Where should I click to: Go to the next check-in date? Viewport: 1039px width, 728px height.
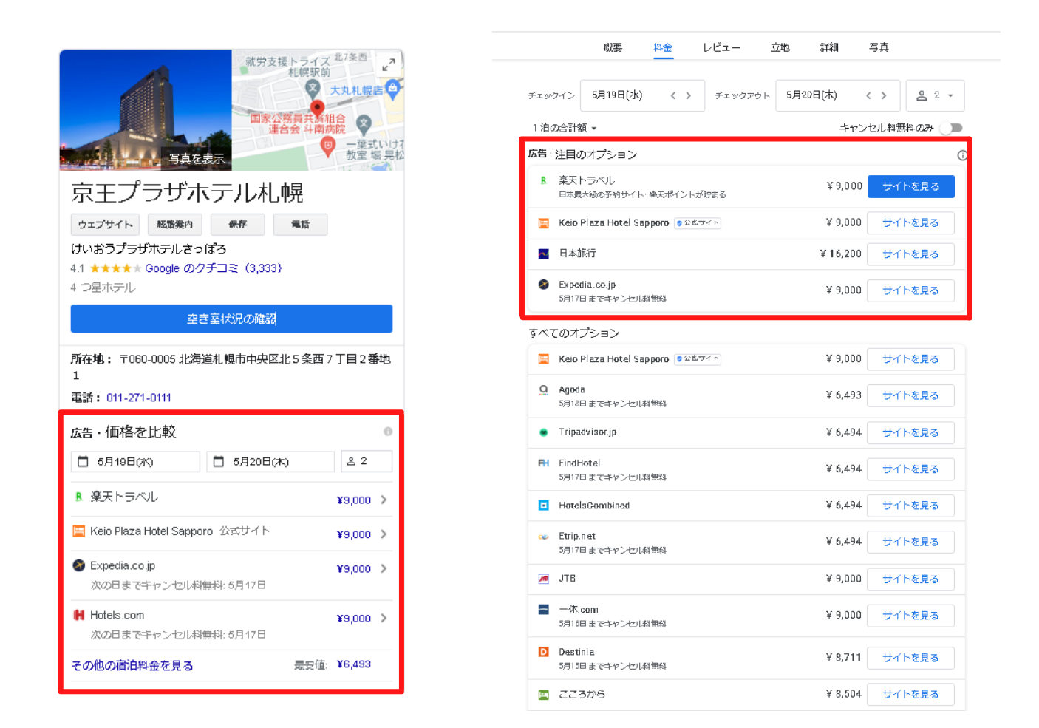(x=688, y=95)
